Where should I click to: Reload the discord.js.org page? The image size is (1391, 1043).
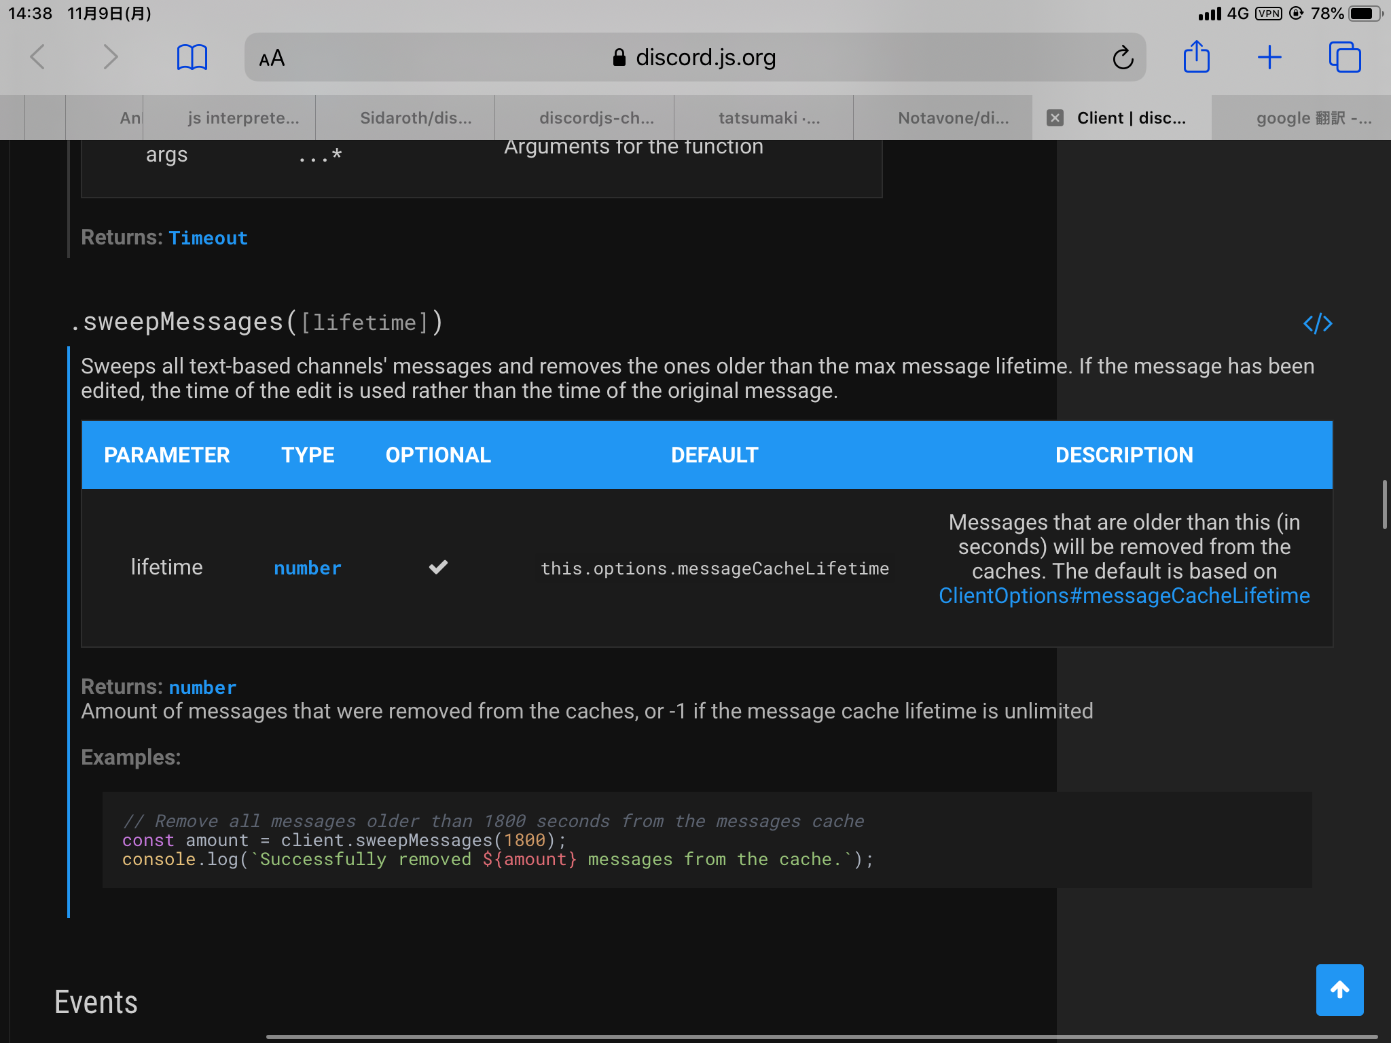(1123, 58)
